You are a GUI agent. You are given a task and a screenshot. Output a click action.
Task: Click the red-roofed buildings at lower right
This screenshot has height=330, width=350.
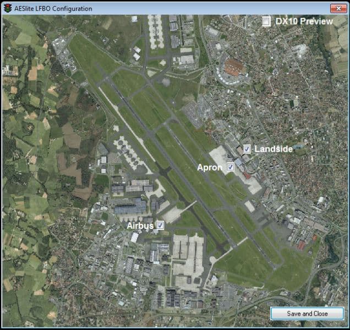tap(302, 245)
